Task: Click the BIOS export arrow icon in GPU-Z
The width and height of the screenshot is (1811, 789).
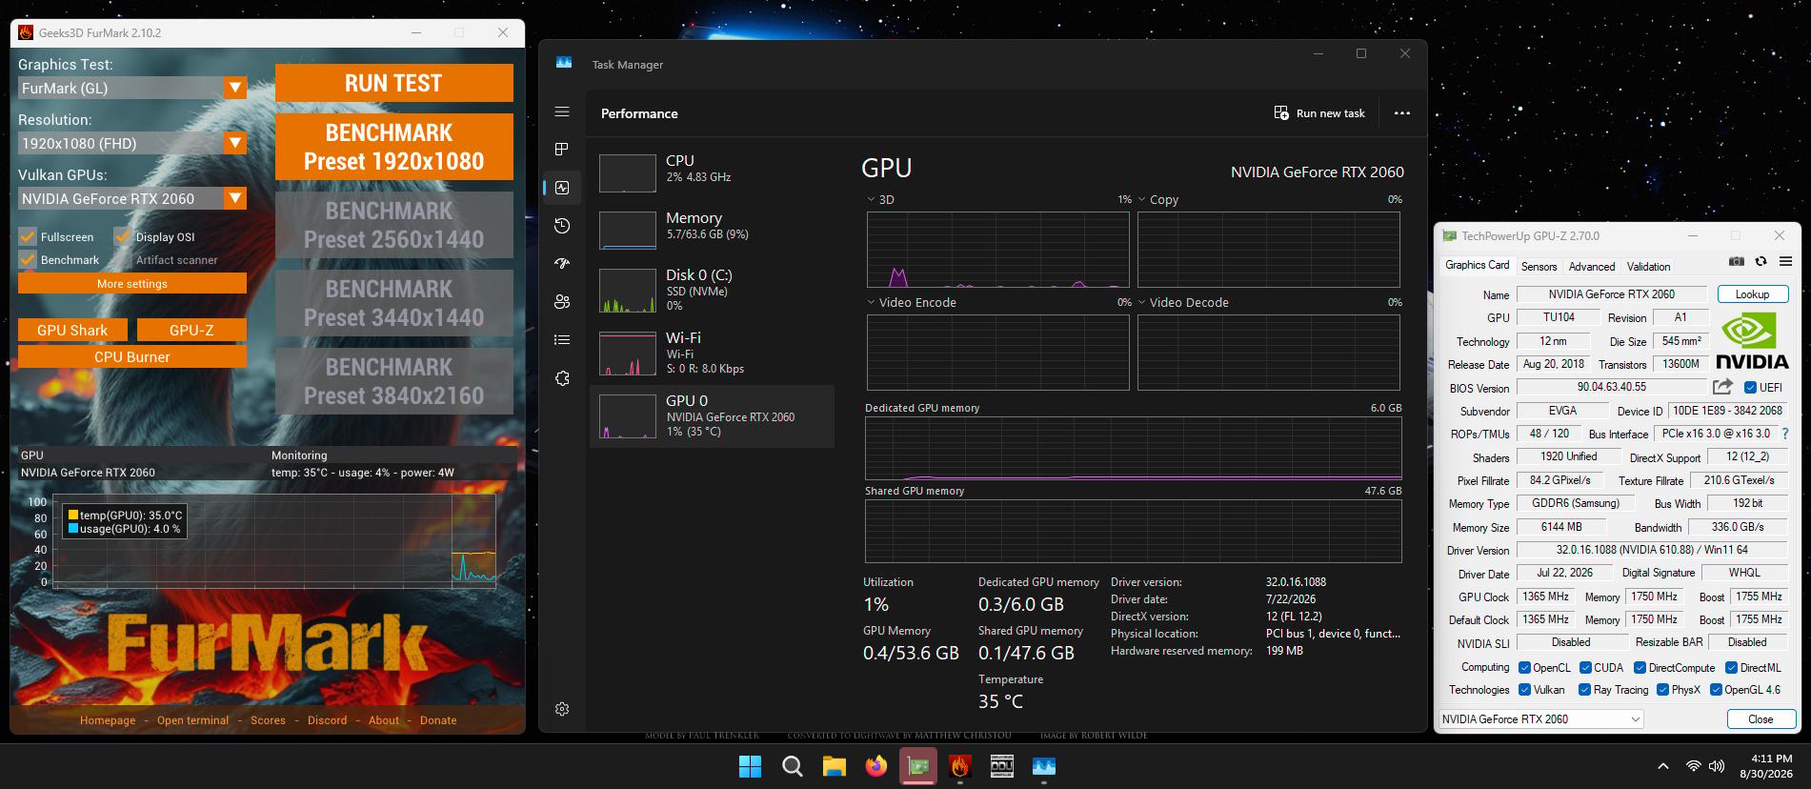Action: tap(1722, 387)
